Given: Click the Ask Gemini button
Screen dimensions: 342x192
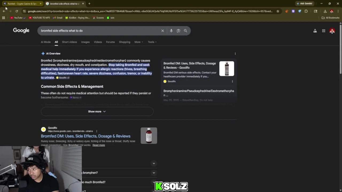Looking at the screenshot, I should click(x=304, y=3).
